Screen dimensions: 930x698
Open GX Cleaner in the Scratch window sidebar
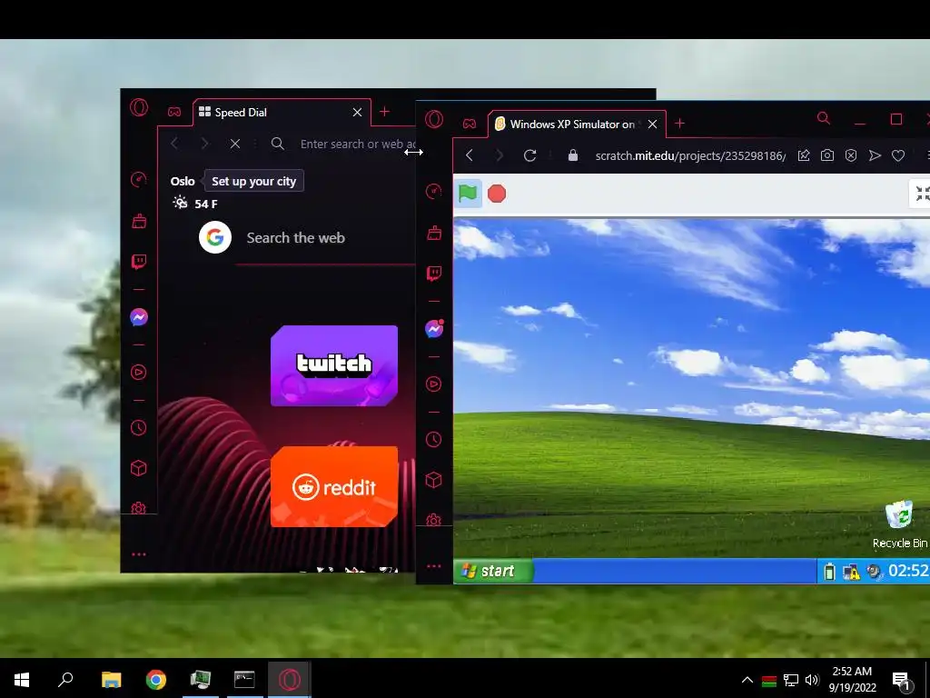coord(434,233)
